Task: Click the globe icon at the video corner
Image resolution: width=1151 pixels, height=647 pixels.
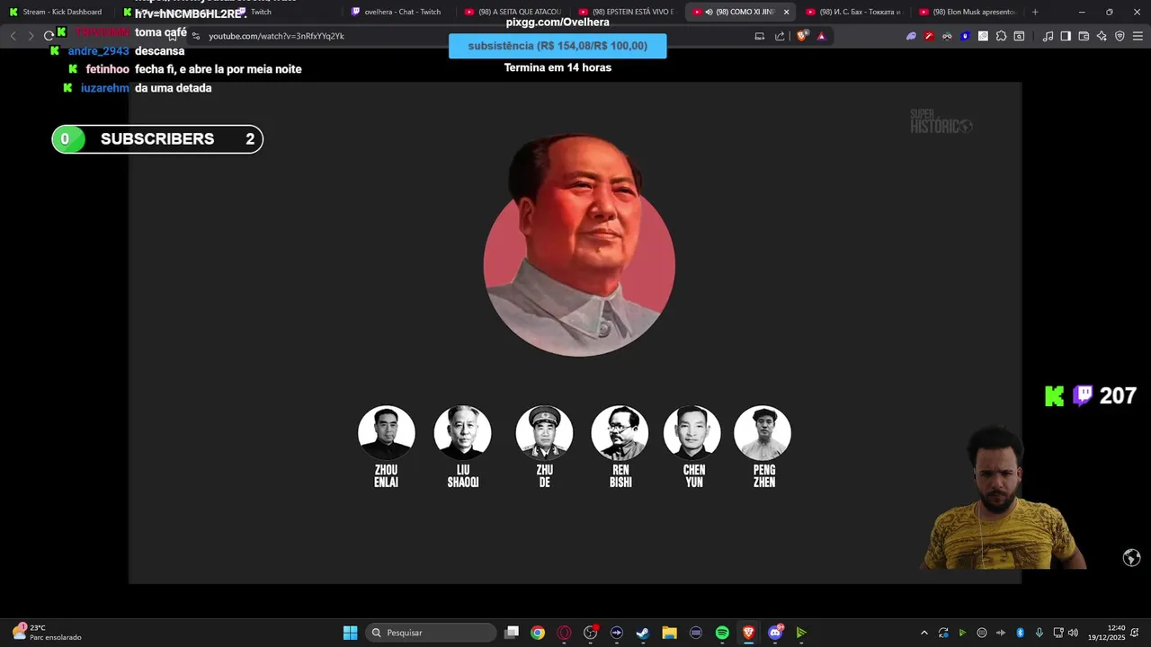Action: tap(1132, 558)
